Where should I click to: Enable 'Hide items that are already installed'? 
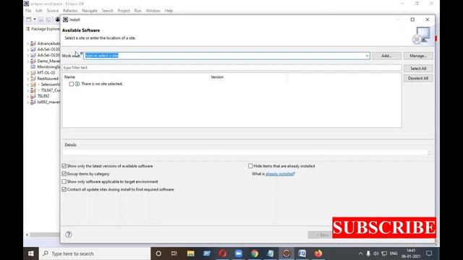pos(250,166)
